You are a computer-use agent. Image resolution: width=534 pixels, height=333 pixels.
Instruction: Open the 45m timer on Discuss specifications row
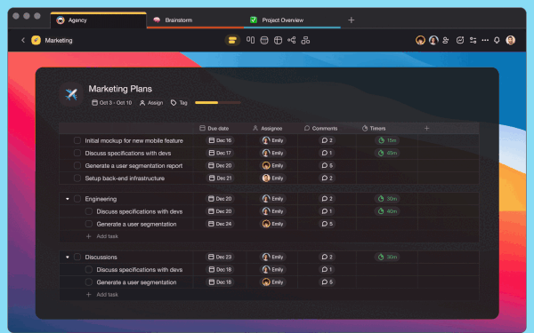coord(387,153)
